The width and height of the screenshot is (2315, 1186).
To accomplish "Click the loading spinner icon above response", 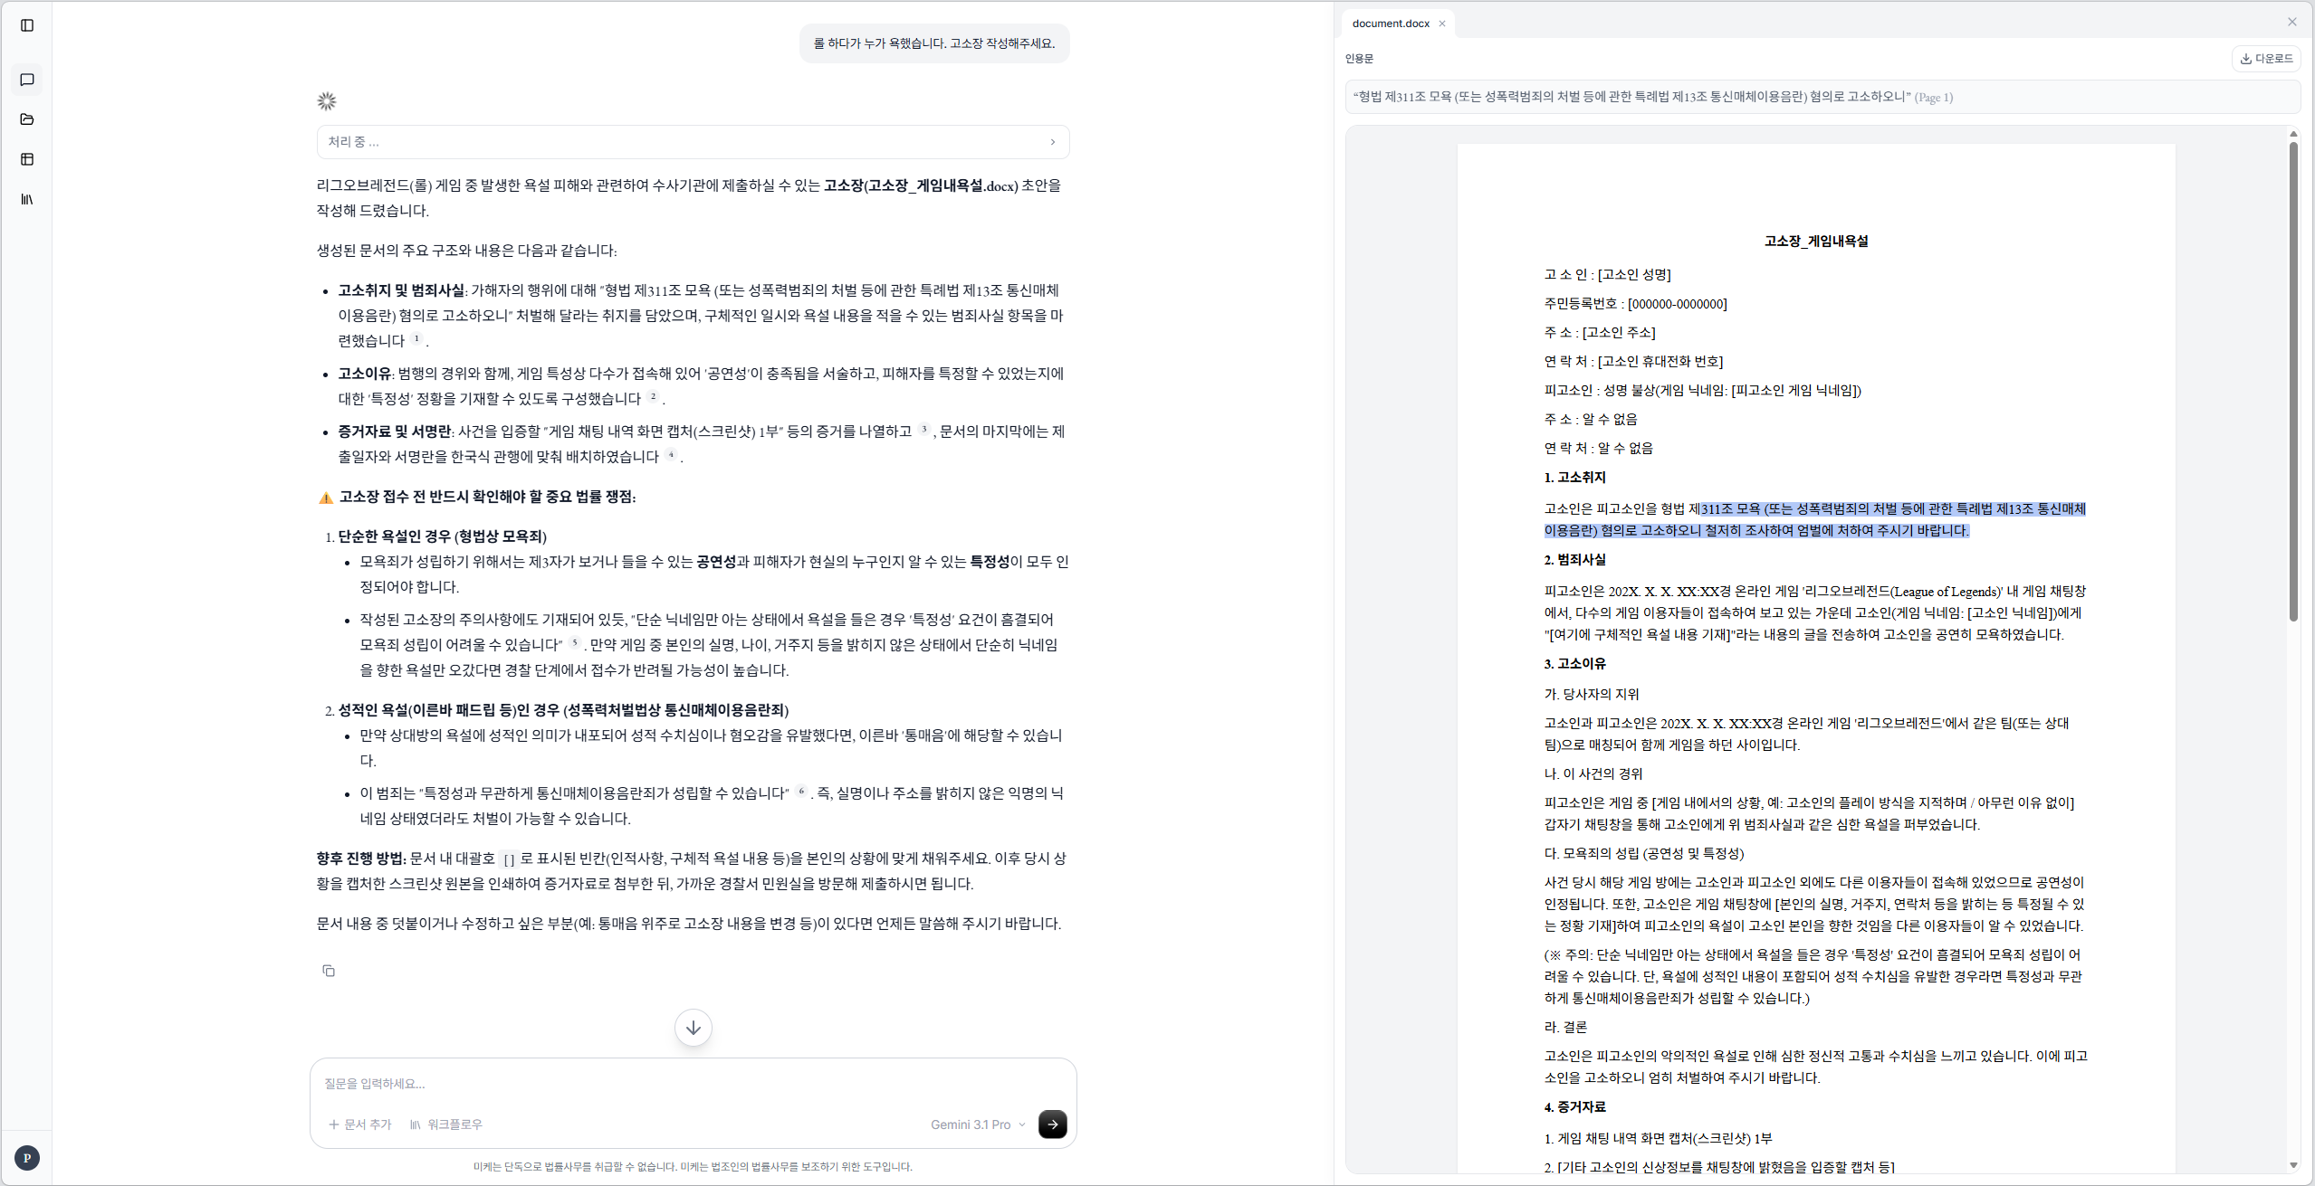I will click(327, 101).
